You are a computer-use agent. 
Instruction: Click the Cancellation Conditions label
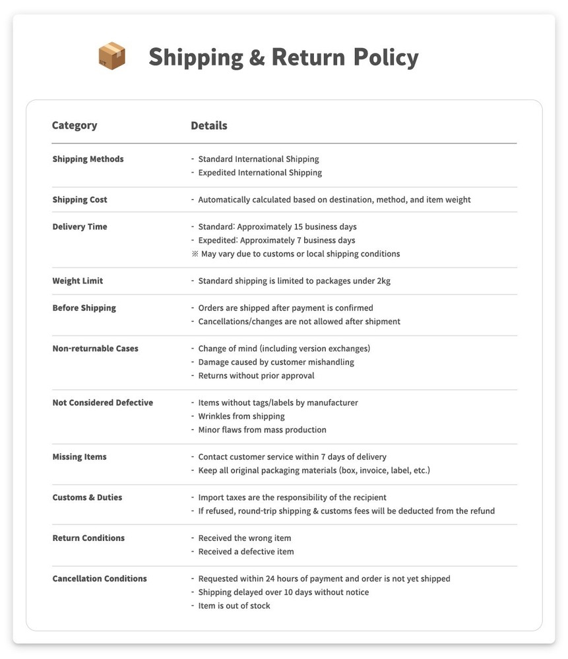click(x=100, y=579)
